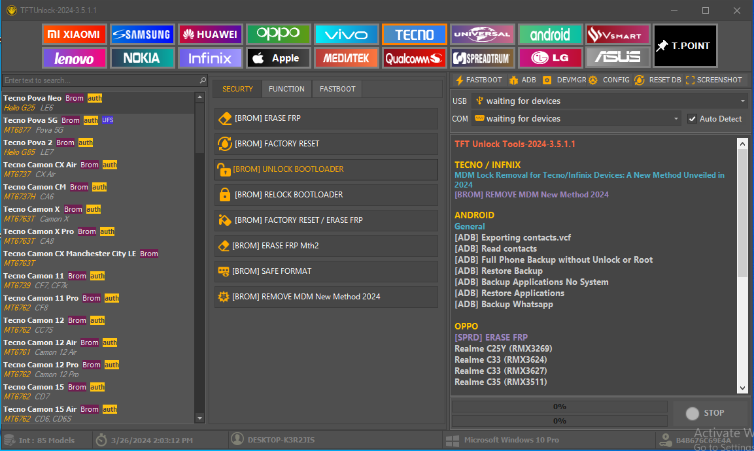Switch to the FASTBOOT tab
The image size is (754, 451).
(337, 89)
